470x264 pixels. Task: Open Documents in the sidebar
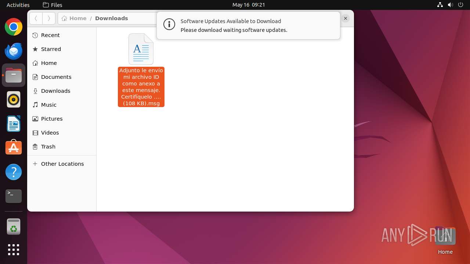click(62, 77)
